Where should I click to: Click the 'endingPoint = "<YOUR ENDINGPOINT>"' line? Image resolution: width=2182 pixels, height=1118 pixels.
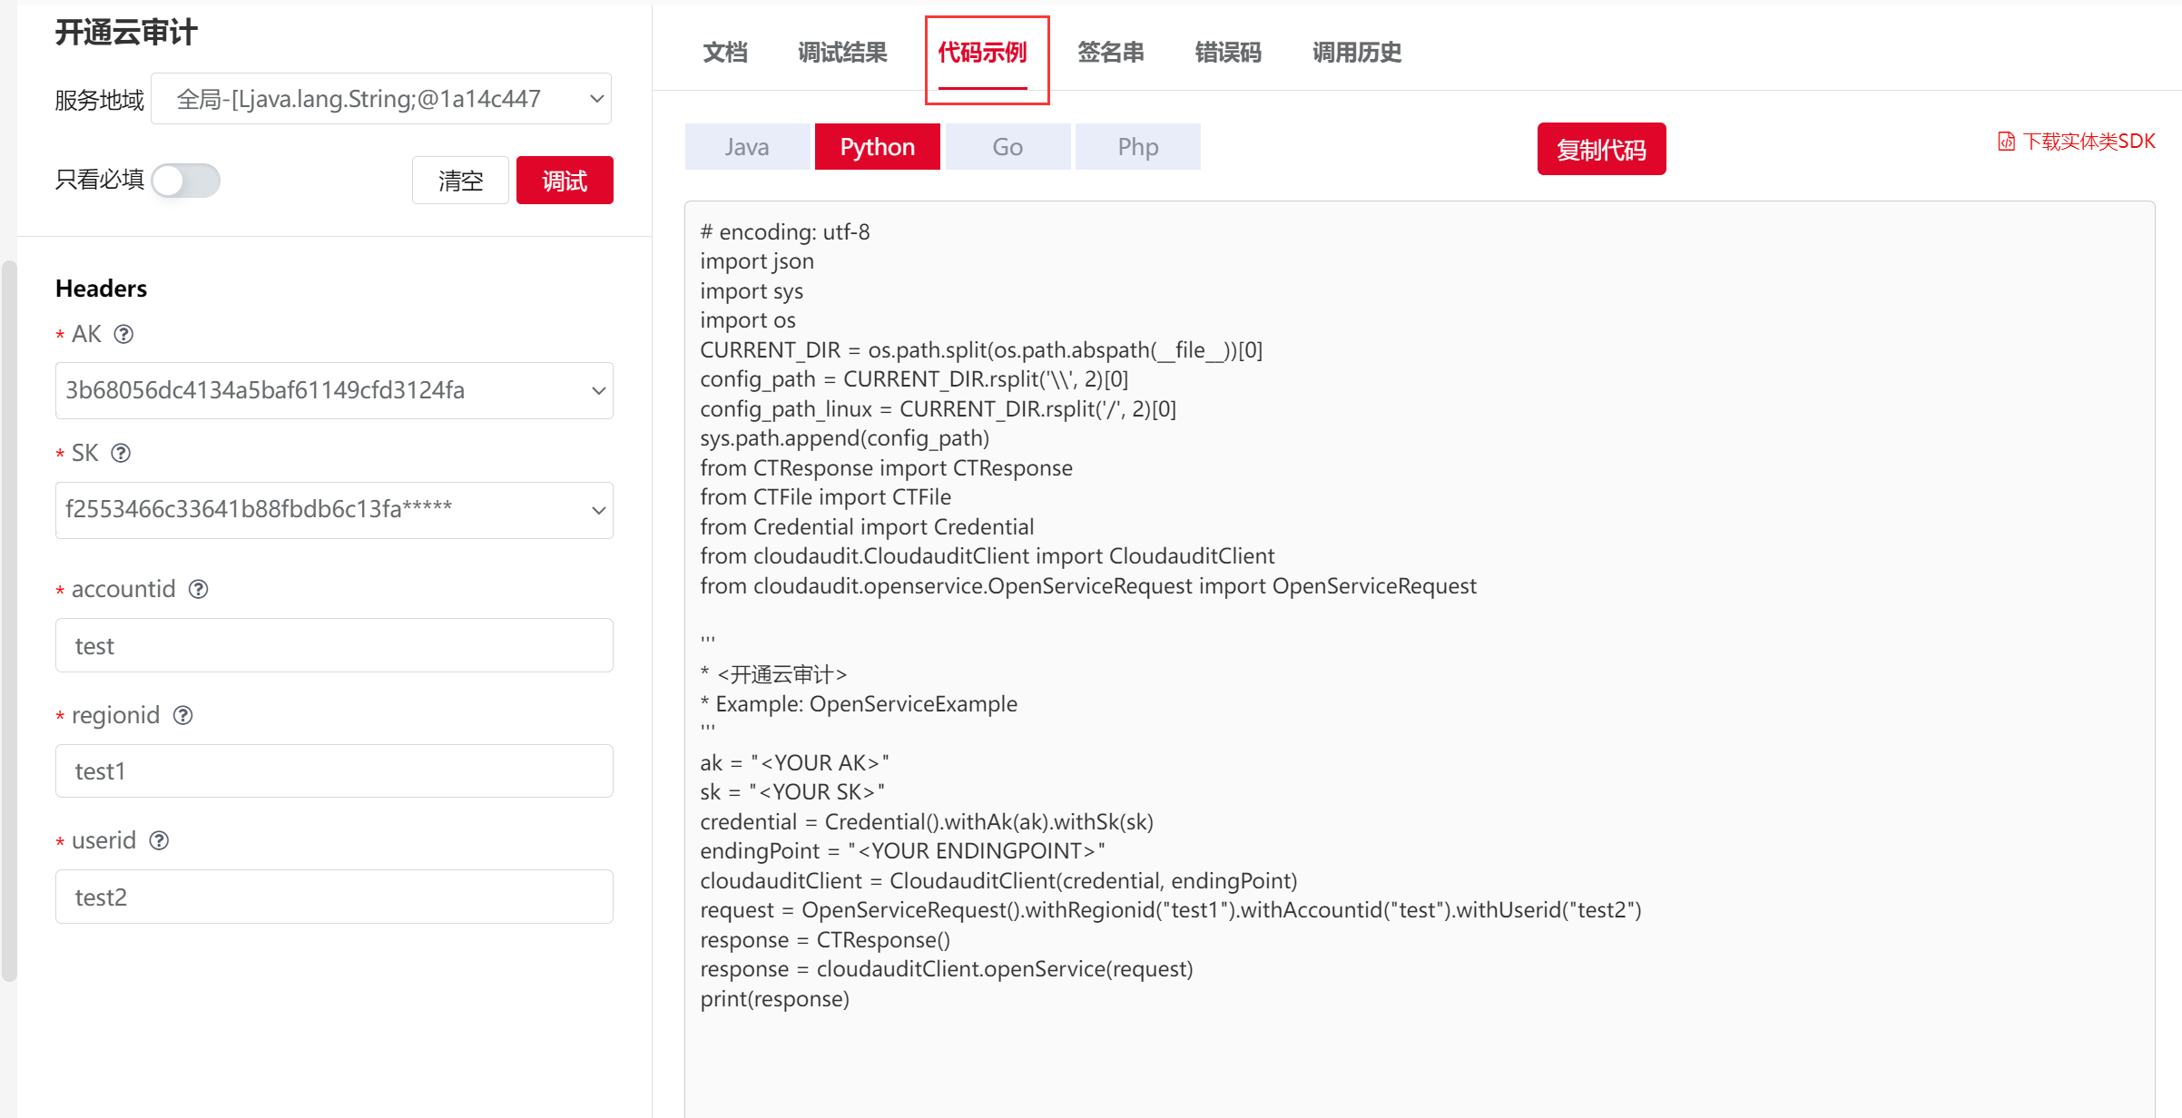pyautogui.click(x=902, y=851)
